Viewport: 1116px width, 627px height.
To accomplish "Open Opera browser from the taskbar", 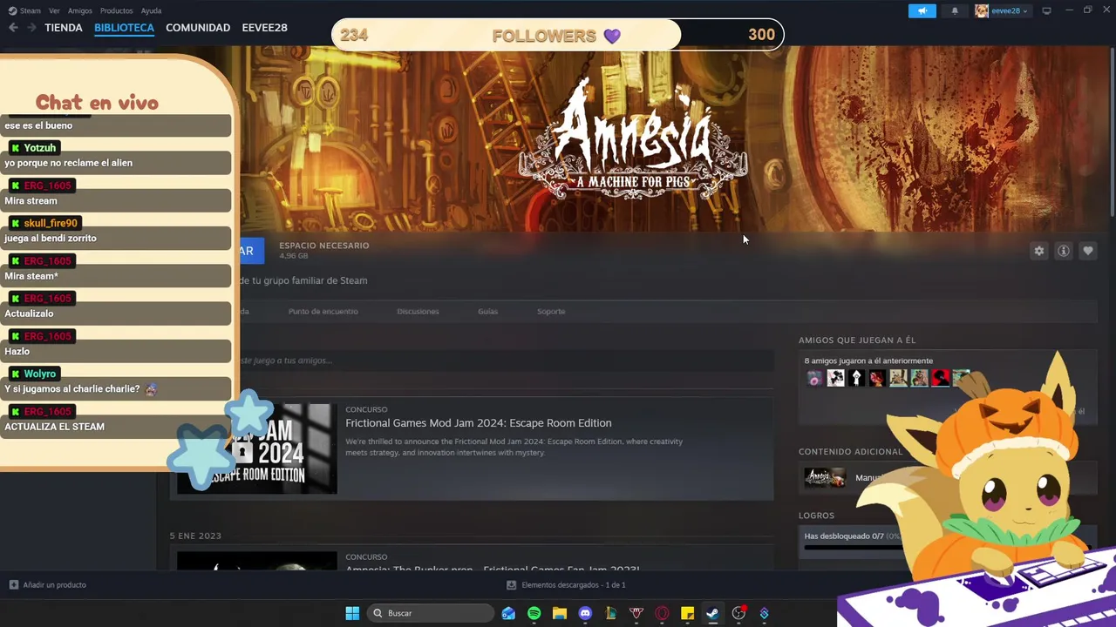I will pos(662,613).
